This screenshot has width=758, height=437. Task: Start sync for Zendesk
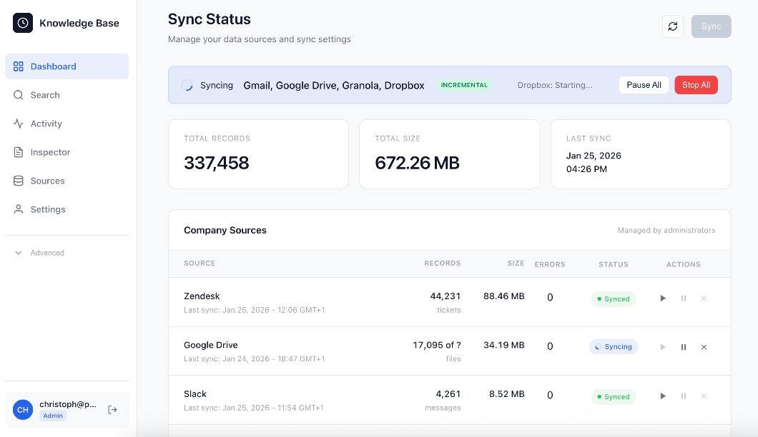663,298
